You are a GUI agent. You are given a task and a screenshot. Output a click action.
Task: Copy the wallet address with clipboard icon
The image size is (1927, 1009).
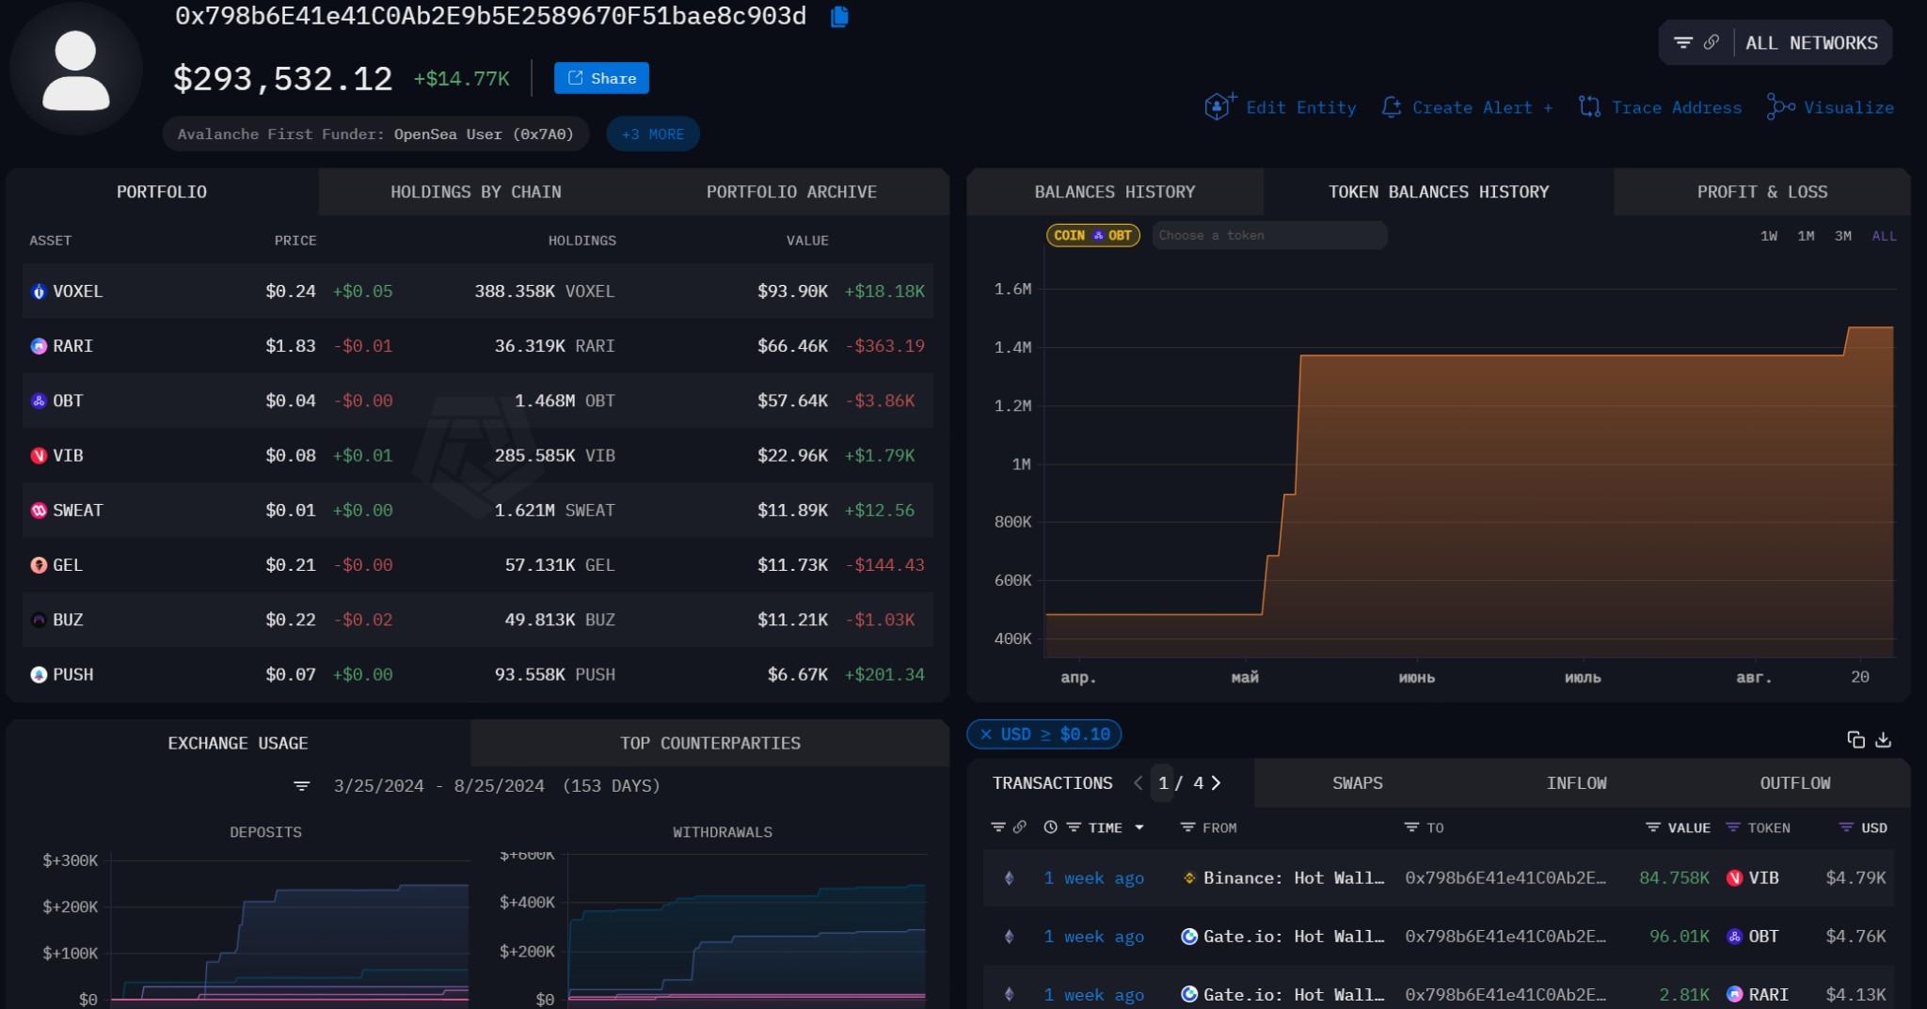click(839, 16)
